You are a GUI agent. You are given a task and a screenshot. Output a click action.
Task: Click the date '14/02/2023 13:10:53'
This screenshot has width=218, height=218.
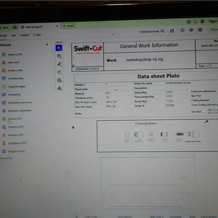point(87,69)
